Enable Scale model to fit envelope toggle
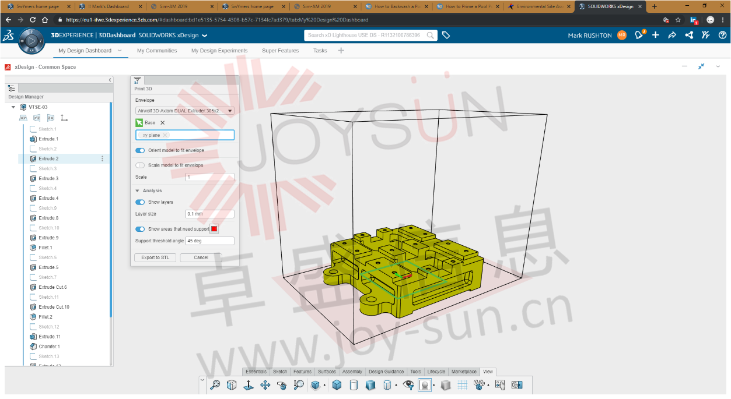 pyautogui.click(x=140, y=165)
